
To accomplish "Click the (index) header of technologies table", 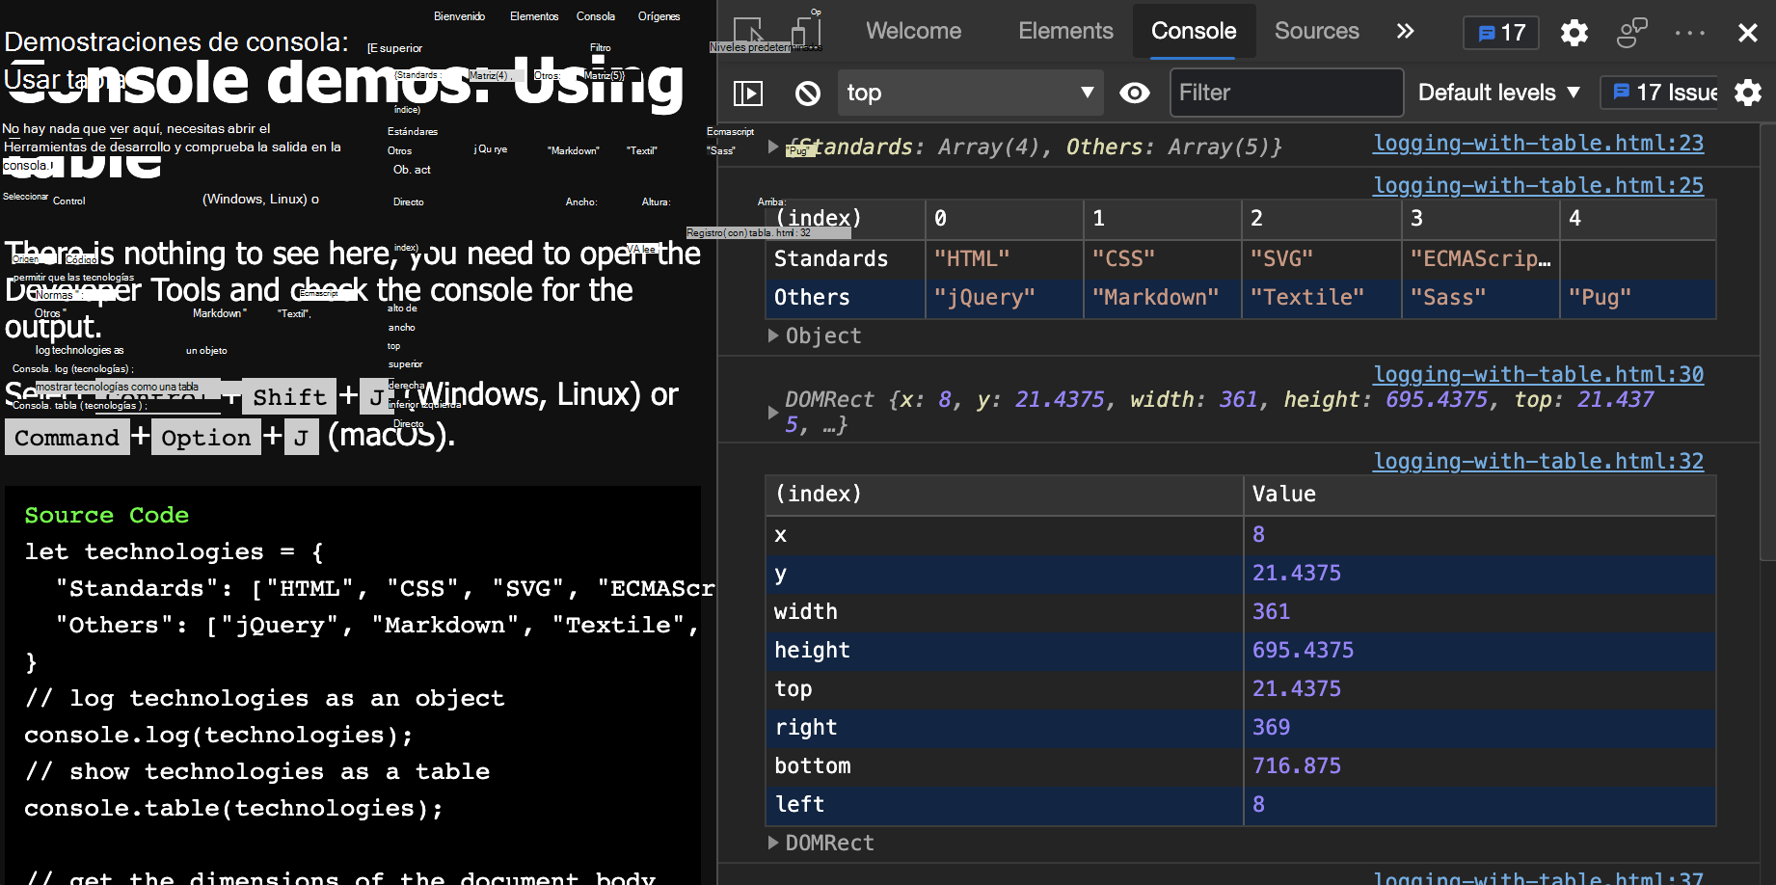I will tap(846, 219).
